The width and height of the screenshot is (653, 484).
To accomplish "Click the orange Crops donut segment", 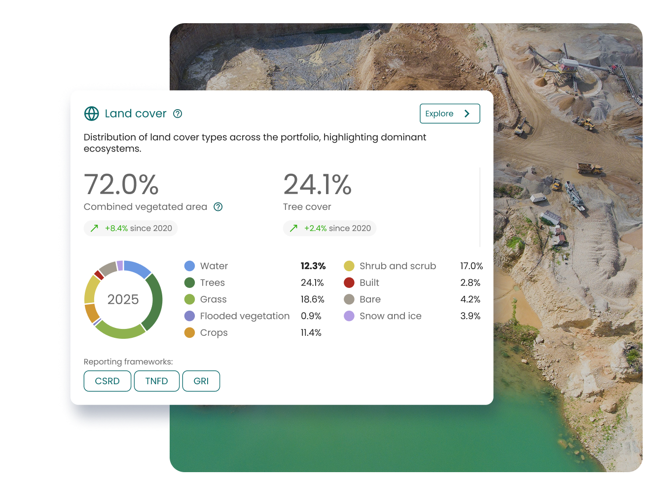I will 91,314.
